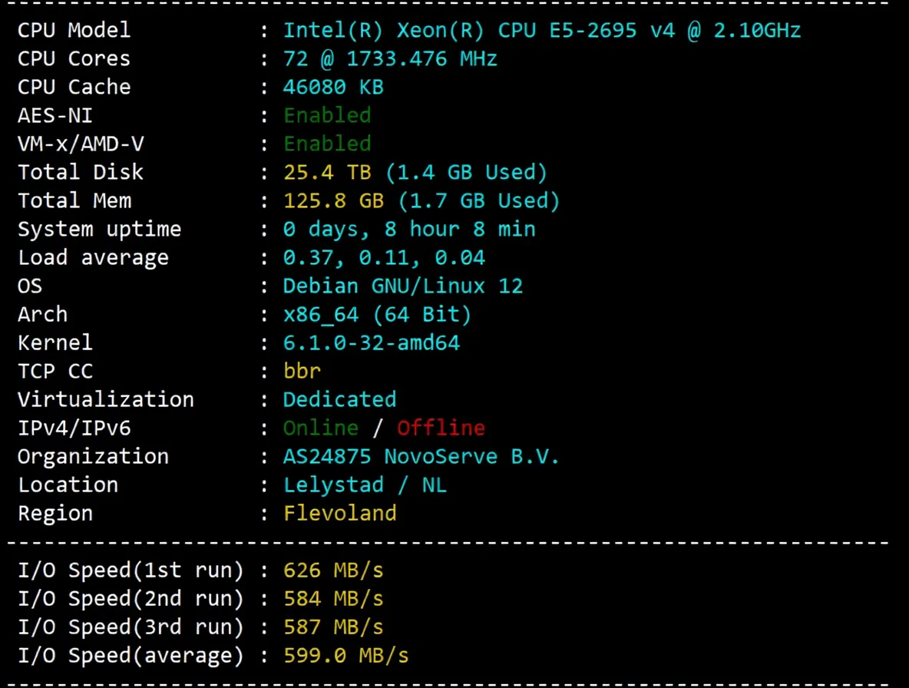Screen dimensions: 909x688
Task: Select the Kernel version 6.1.0-32-amd64
Action: pyautogui.click(x=371, y=342)
